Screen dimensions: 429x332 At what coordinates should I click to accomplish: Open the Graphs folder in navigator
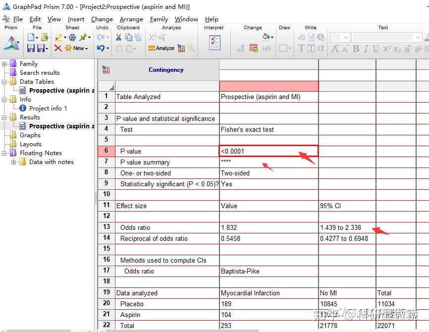tap(30, 135)
